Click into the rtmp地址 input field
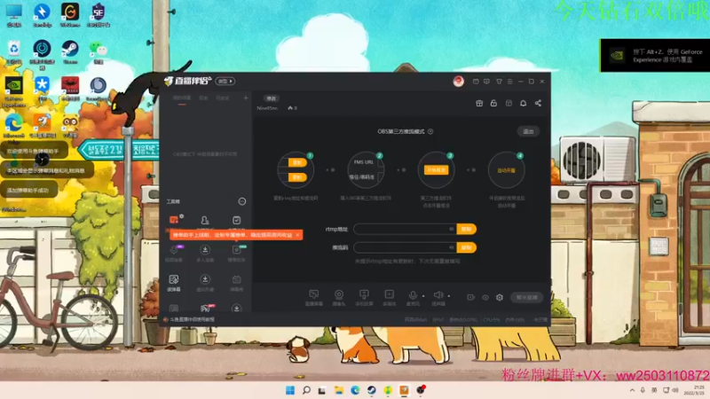Image resolution: width=710 pixels, height=399 pixels. click(x=406, y=229)
